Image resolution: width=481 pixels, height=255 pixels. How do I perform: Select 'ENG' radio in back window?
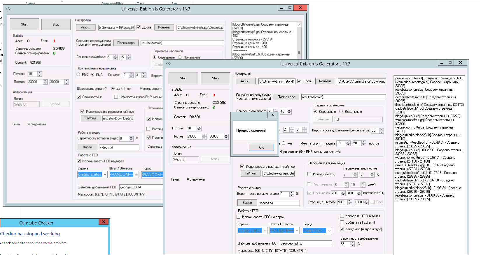coord(92,75)
